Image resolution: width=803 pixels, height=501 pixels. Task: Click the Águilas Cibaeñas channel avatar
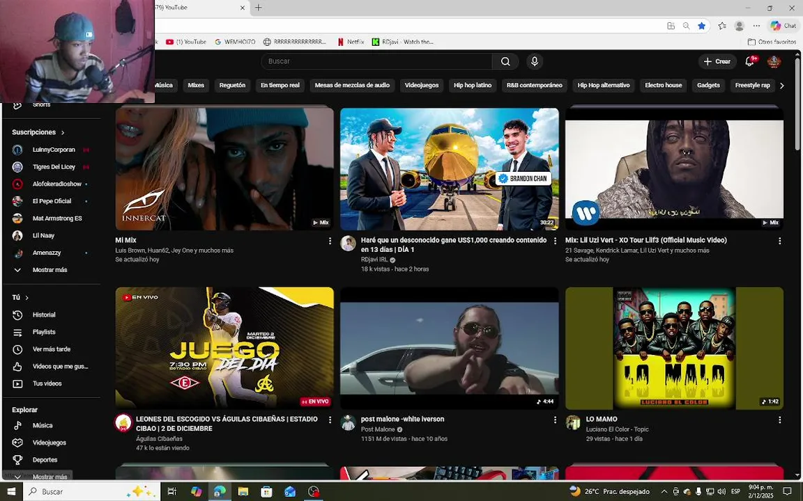[x=123, y=423]
